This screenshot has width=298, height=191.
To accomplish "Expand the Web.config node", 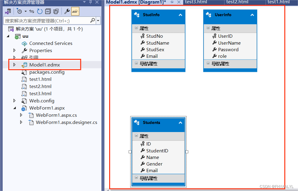I will [14, 101].
